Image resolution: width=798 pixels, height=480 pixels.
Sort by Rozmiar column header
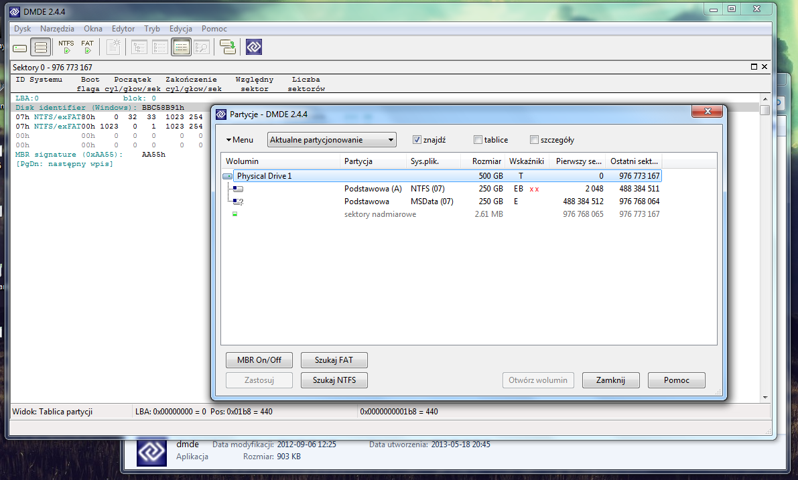484,161
